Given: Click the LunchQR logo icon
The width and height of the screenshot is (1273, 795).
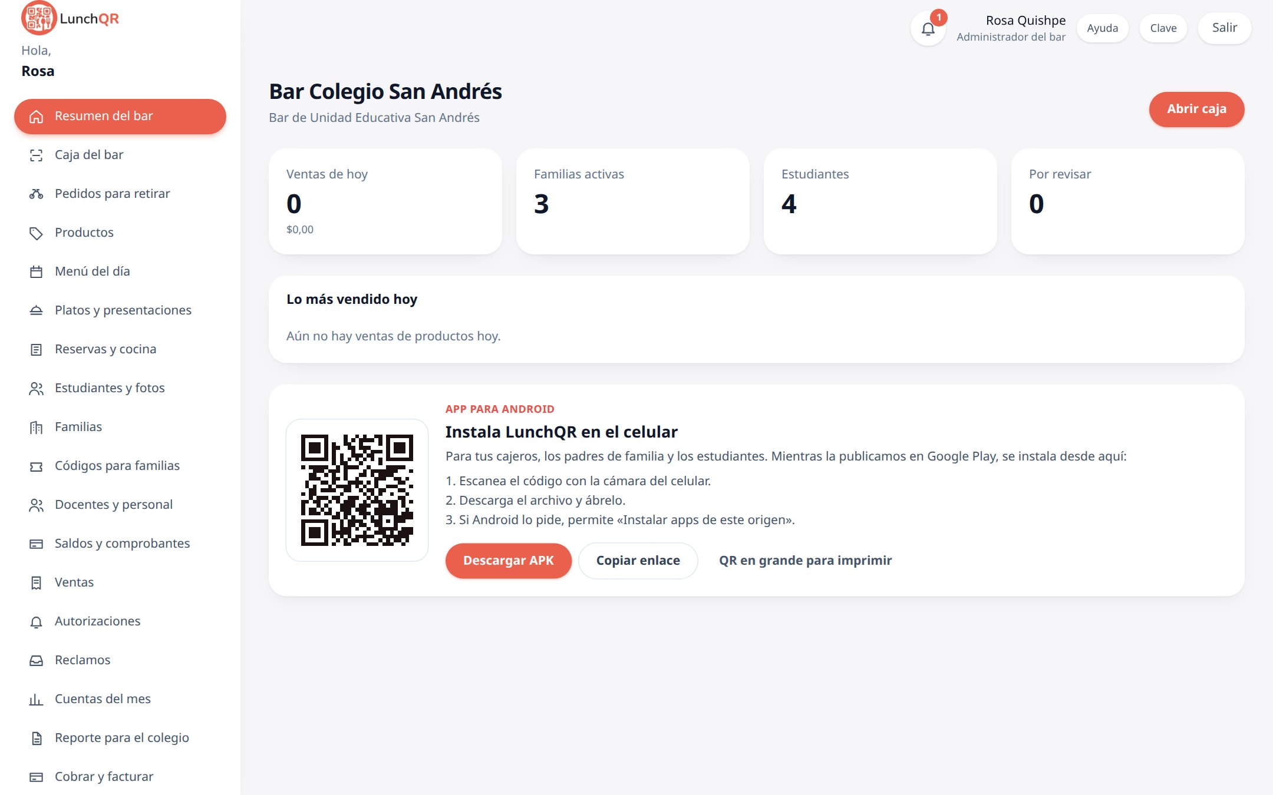Looking at the screenshot, I should tap(39, 18).
